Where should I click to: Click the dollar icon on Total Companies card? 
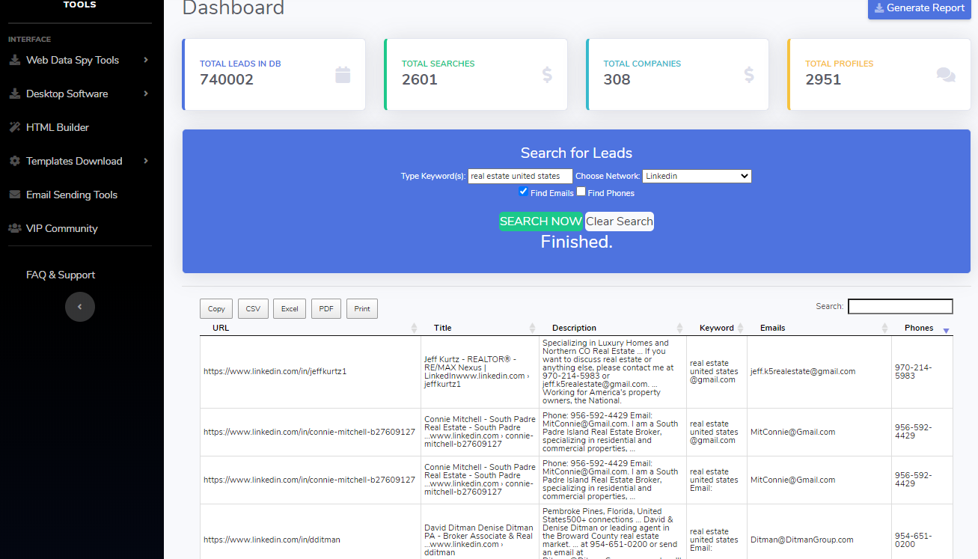pyautogui.click(x=749, y=74)
